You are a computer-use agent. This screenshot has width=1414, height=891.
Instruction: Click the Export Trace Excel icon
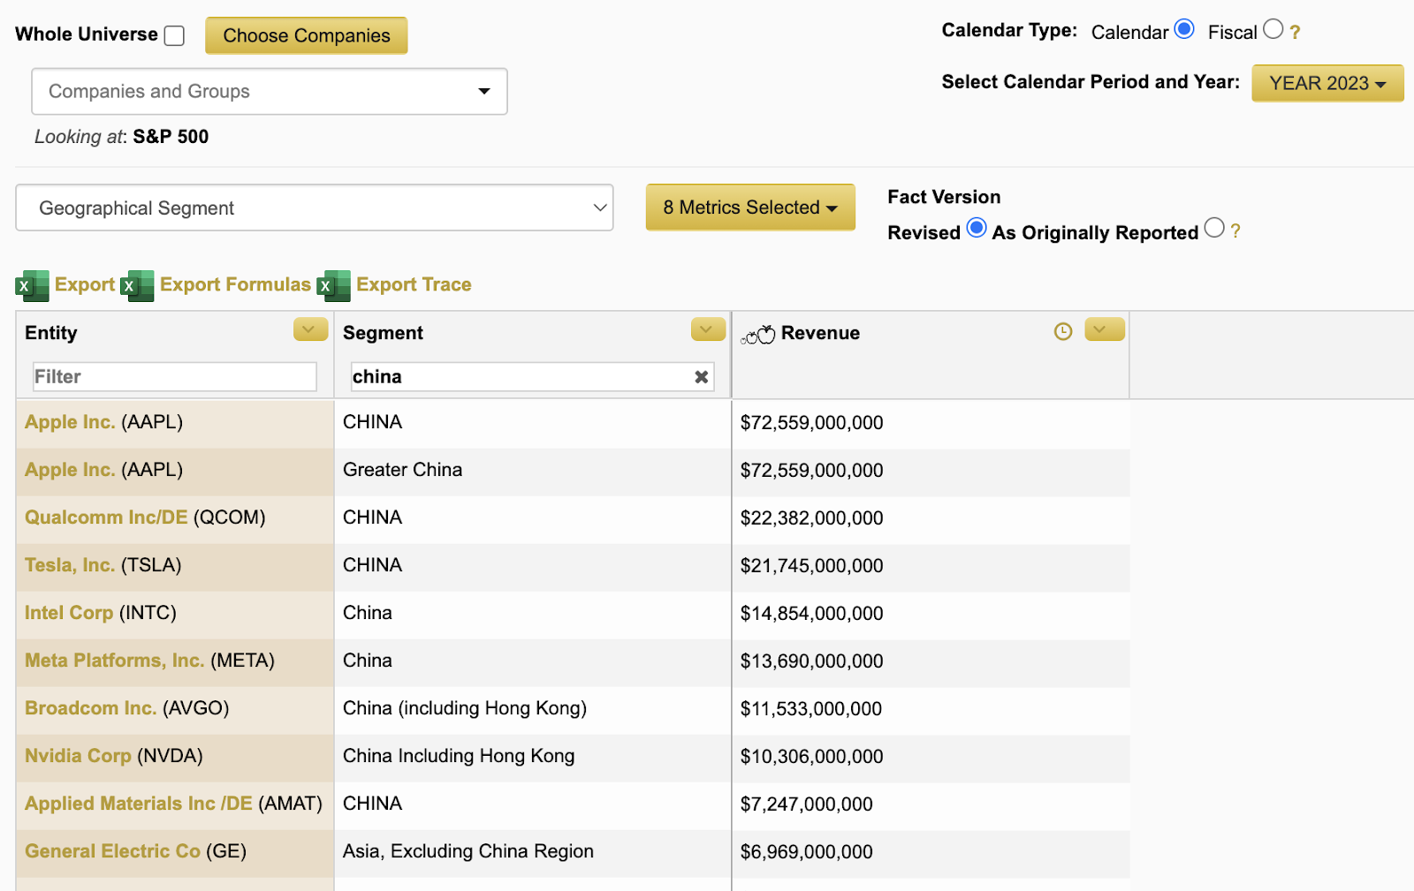click(333, 285)
